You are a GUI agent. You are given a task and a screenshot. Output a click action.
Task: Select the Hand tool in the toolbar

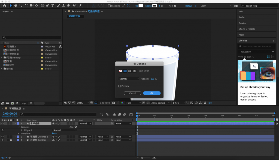click(x=16, y=5)
